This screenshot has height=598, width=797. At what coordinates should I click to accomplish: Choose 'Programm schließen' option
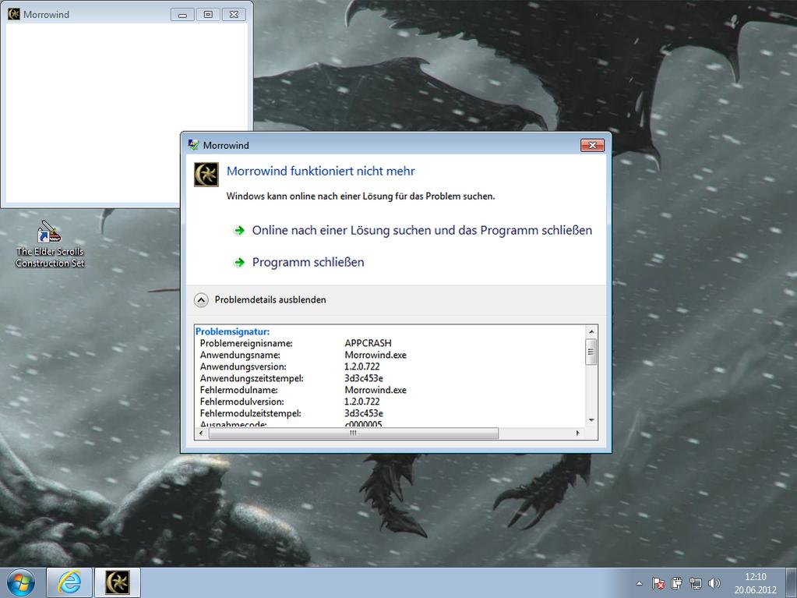(308, 263)
